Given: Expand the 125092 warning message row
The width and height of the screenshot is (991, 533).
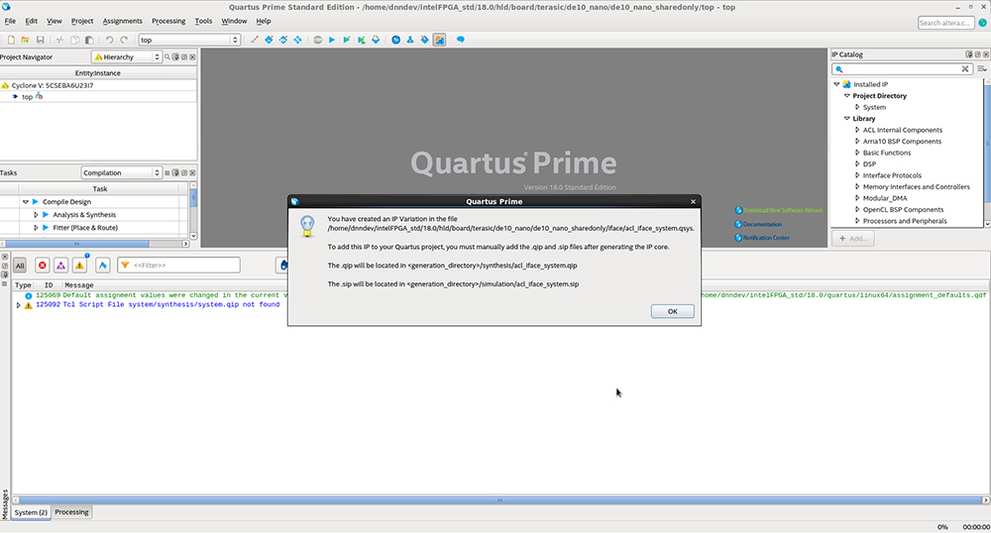Looking at the screenshot, I should 18,305.
